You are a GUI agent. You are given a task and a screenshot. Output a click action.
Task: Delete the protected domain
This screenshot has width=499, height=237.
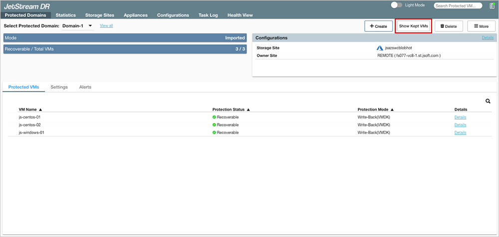pyautogui.click(x=449, y=26)
